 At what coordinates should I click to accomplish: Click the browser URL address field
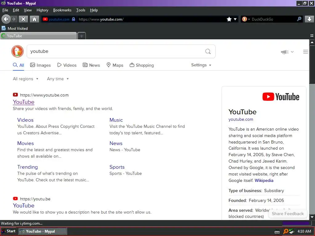[x=151, y=19]
